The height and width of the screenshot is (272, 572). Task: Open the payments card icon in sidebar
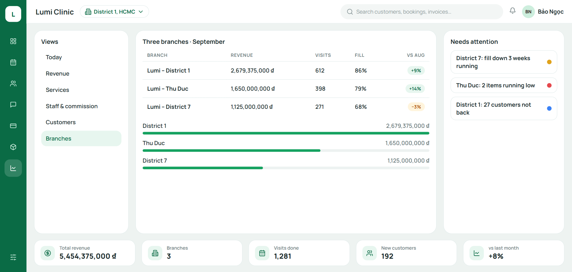click(13, 126)
